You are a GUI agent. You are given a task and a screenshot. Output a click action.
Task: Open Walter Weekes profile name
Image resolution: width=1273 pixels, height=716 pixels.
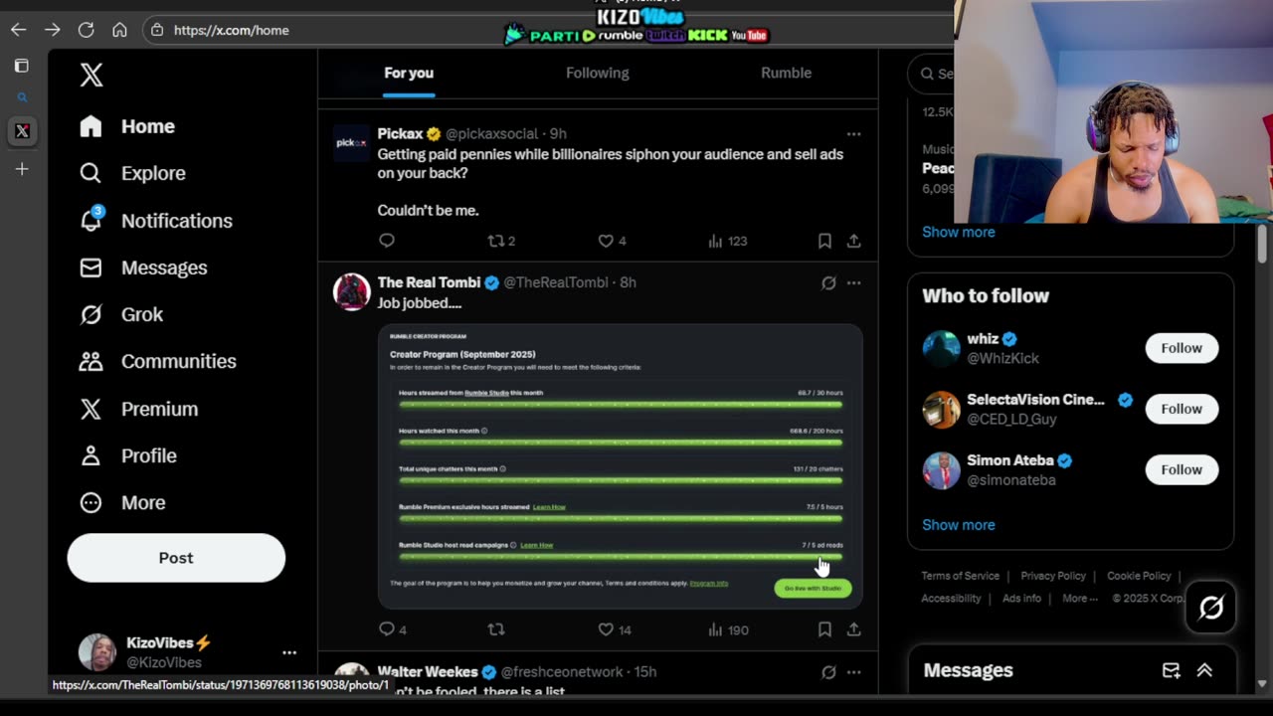click(428, 672)
